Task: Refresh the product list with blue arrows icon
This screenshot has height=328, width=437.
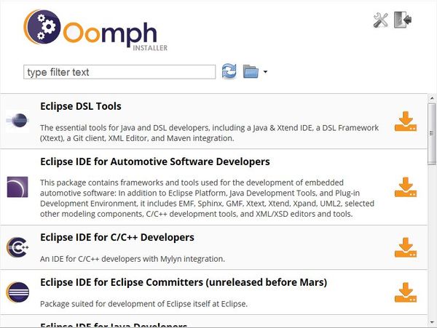Action: click(x=229, y=71)
